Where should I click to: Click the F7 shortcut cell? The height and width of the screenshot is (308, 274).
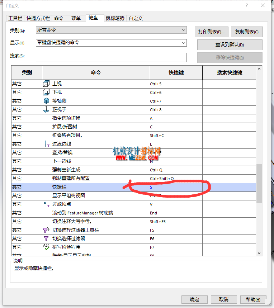[x=176, y=247]
